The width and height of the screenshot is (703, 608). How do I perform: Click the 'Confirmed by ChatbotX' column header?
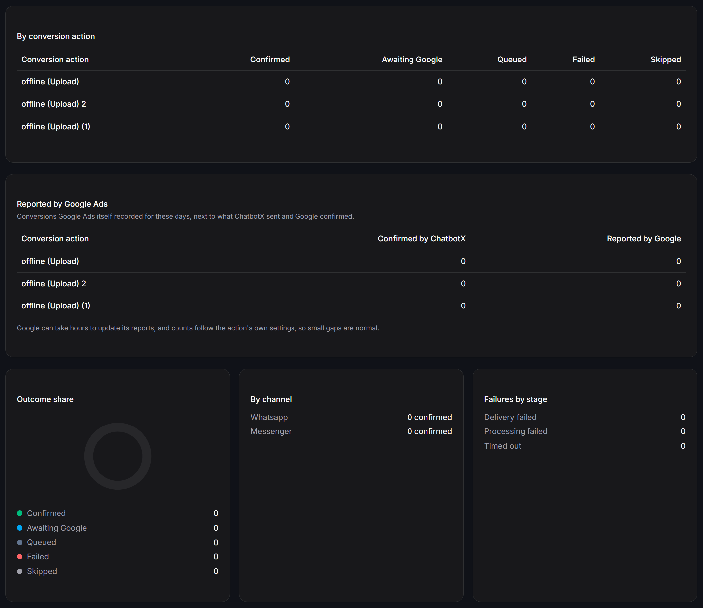click(x=421, y=239)
